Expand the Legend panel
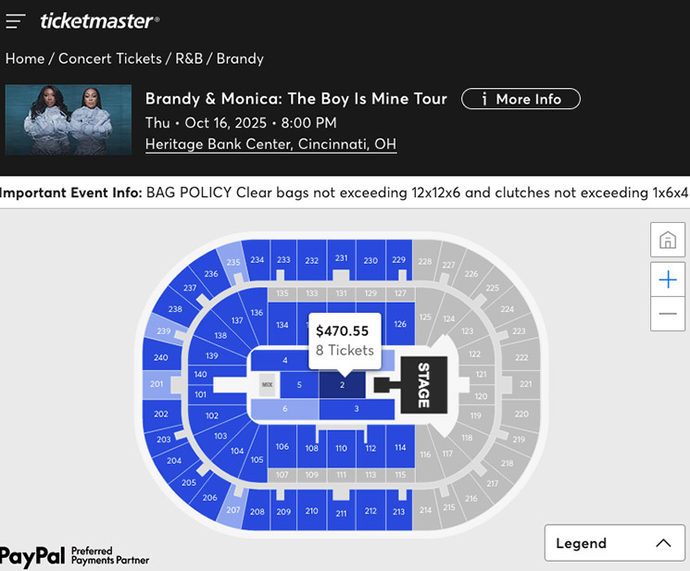This screenshot has height=571, width=690. coord(613,543)
